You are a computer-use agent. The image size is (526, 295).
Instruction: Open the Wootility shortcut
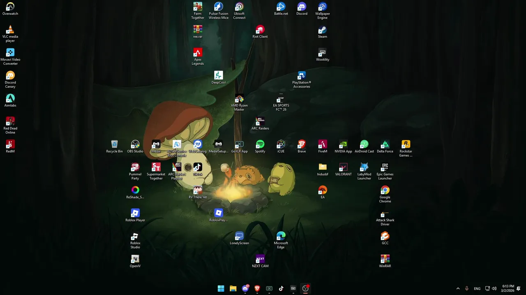click(323, 54)
